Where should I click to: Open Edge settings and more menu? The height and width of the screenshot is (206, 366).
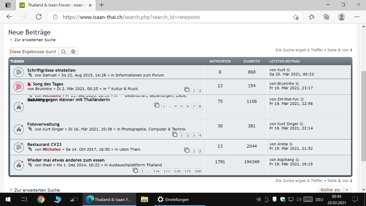point(357,17)
